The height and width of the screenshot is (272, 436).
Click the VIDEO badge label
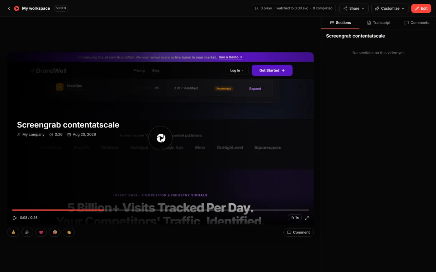coord(61,8)
